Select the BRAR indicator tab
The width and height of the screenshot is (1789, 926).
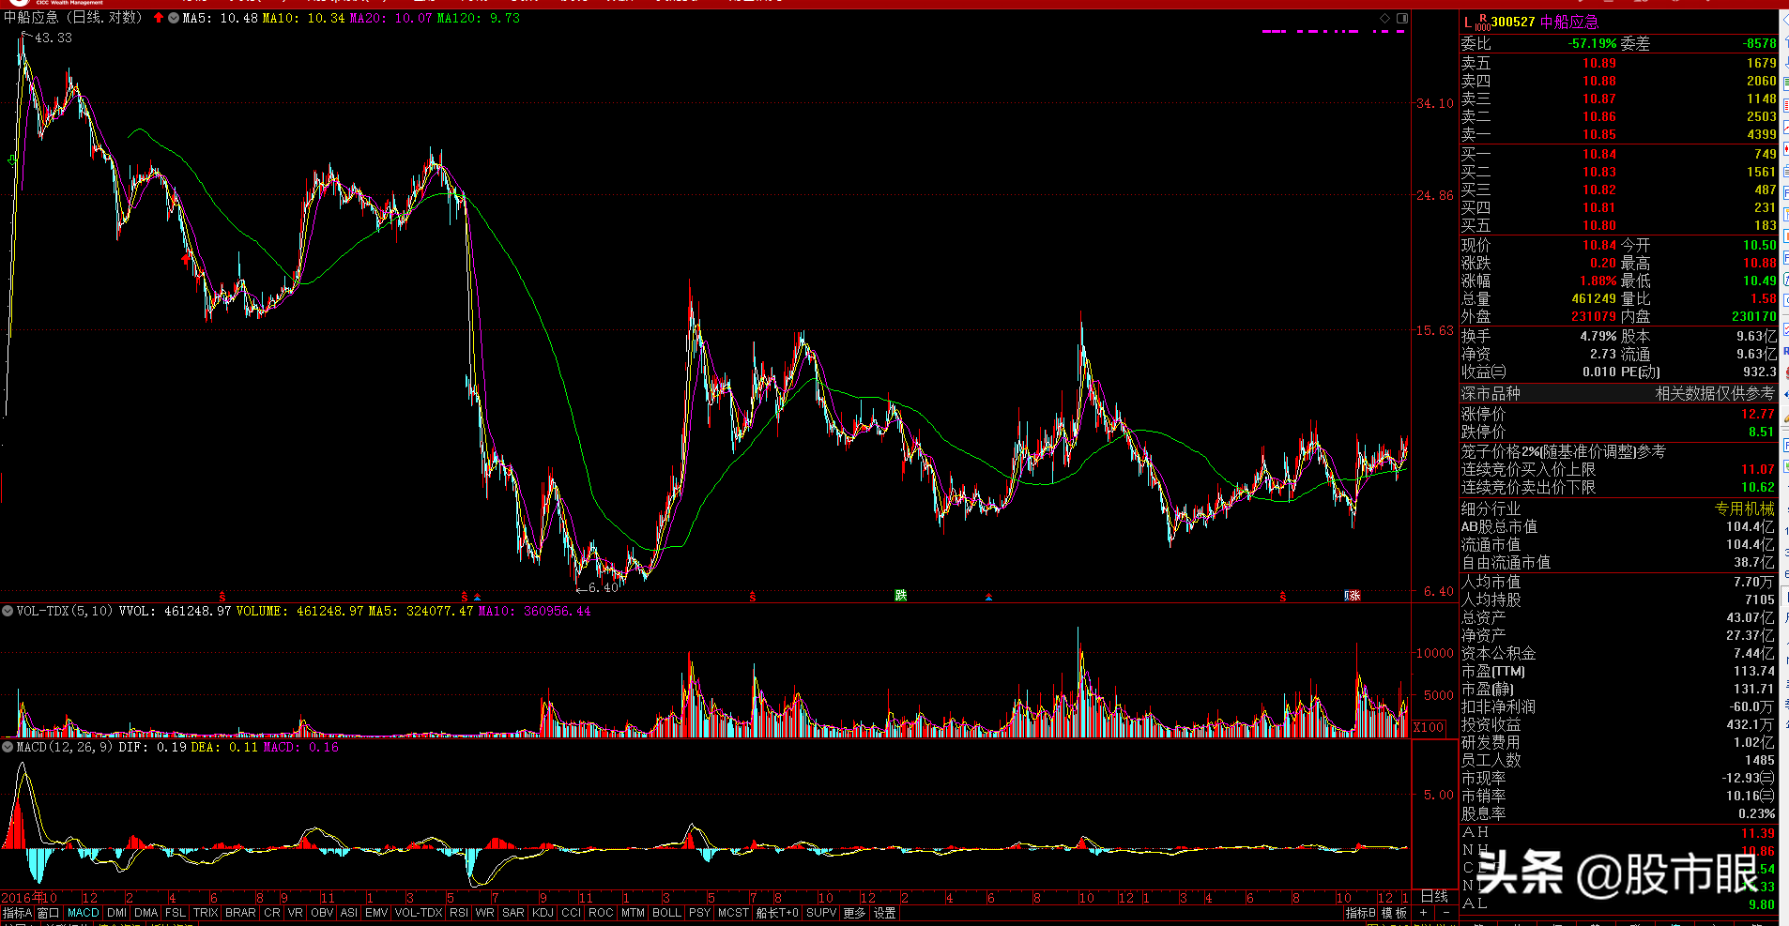click(x=240, y=913)
